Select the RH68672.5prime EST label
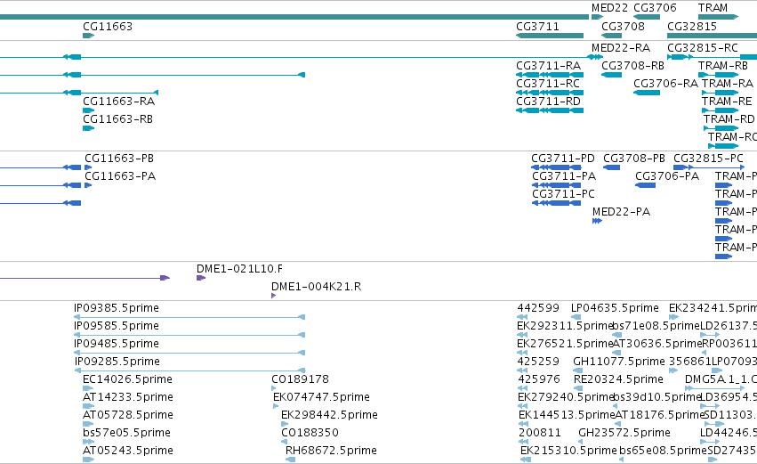Viewport: 757px width, 464px height. pos(331,452)
